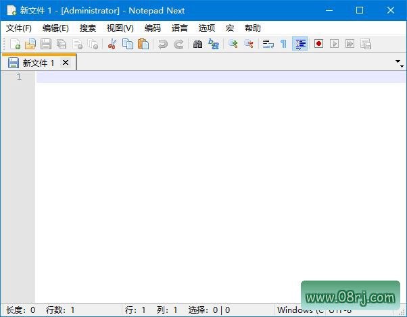Click the Redo arrow icon
The height and width of the screenshot is (317, 407).
point(178,44)
